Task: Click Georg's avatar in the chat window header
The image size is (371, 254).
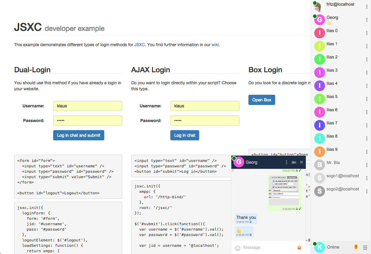Action: (x=239, y=162)
